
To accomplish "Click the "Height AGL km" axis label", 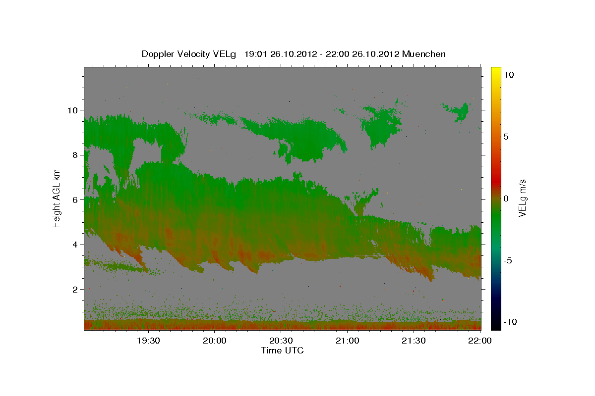I will tap(57, 198).
